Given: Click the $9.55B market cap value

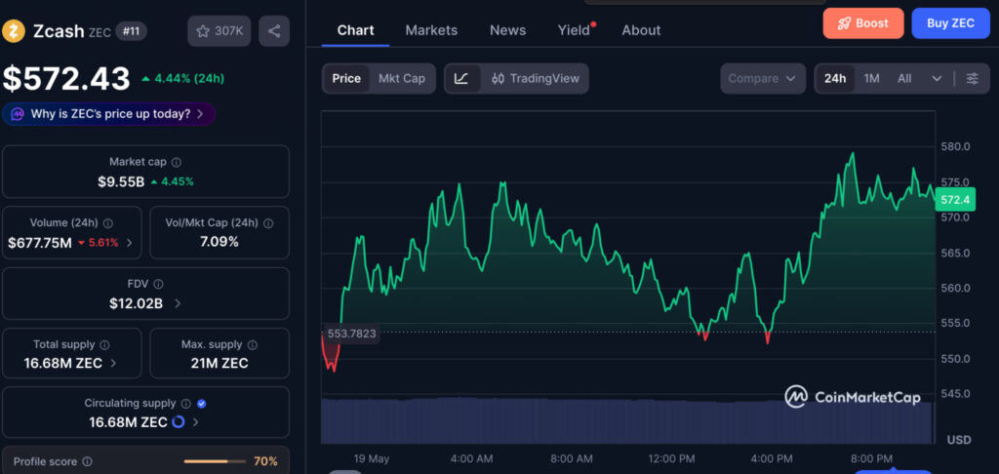Looking at the screenshot, I should click(121, 181).
